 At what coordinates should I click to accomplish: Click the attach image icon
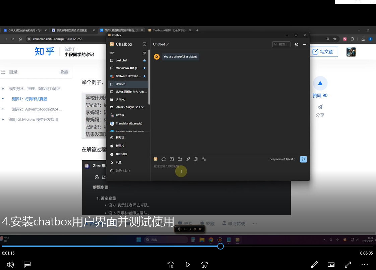point(172,159)
